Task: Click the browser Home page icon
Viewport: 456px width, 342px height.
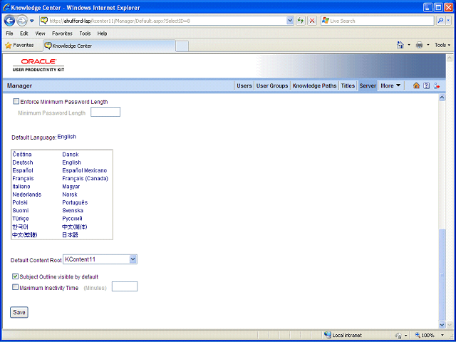Action: point(400,45)
